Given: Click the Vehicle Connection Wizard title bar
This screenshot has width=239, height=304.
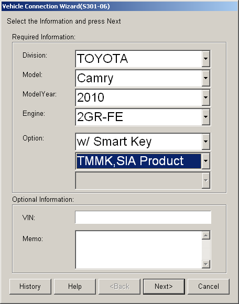Looking at the screenshot, I should 119,6.
